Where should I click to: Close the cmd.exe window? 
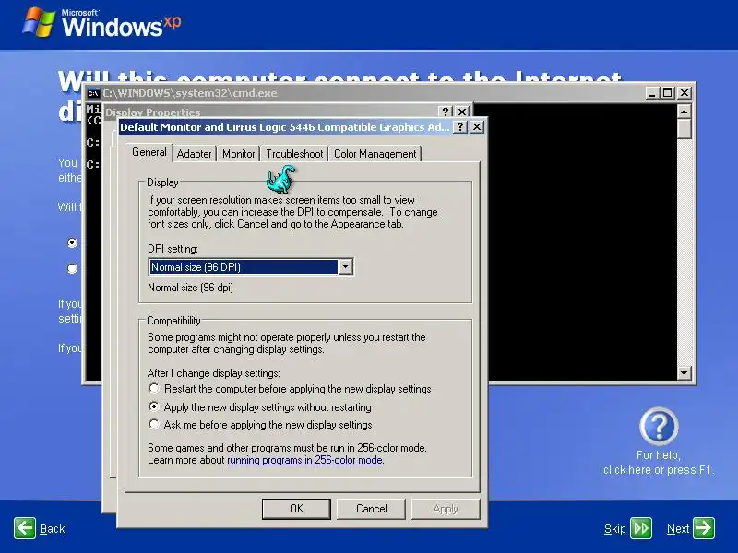684,93
